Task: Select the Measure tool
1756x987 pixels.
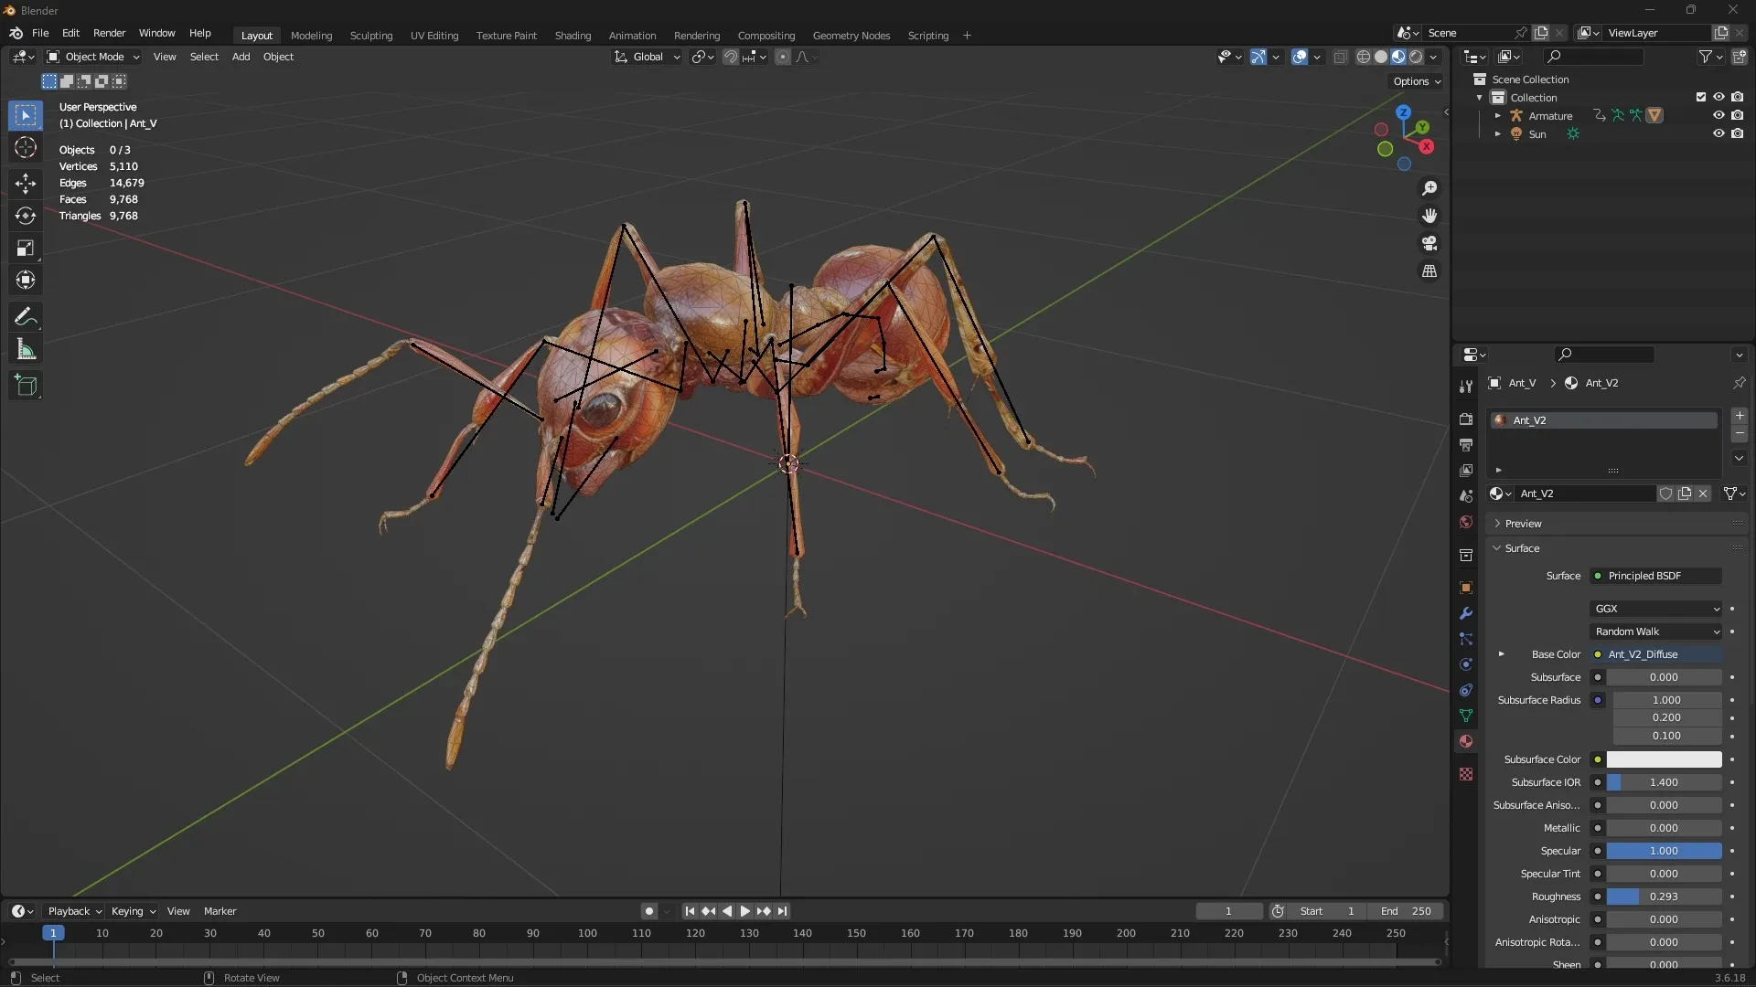Action: tap(25, 349)
